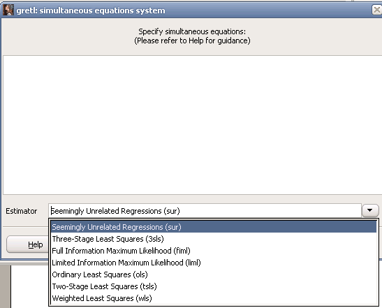382x308 pixels.
Task: Click the Estimator combo box field
Action: (x=205, y=211)
